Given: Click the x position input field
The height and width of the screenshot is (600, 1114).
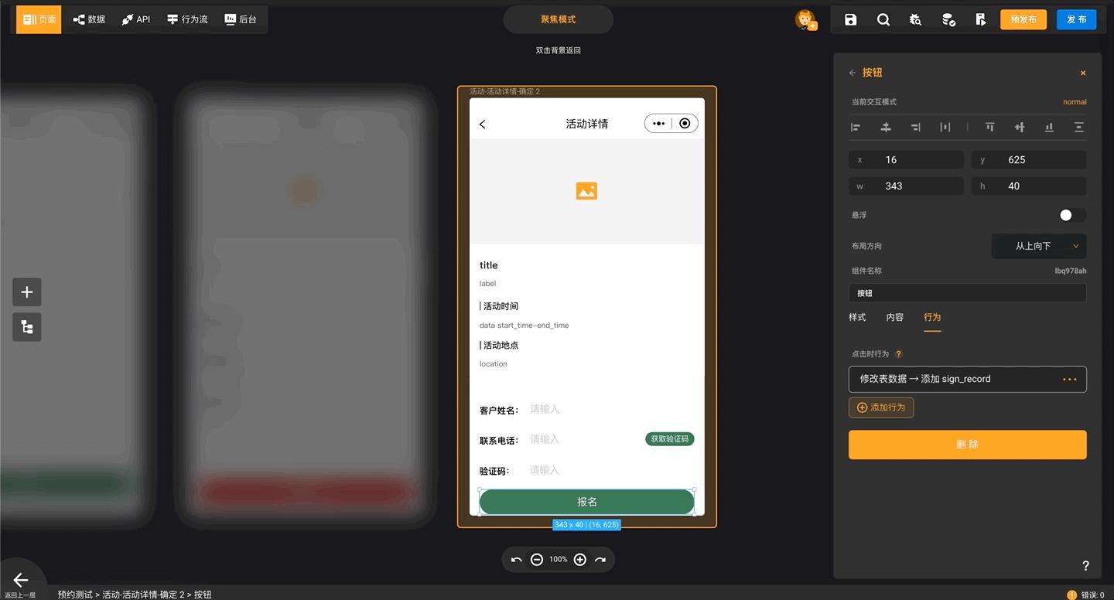Looking at the screenshot, I should (906, 160).
